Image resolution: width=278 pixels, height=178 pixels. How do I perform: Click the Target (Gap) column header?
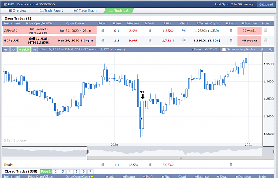click(x=207, y=24)
